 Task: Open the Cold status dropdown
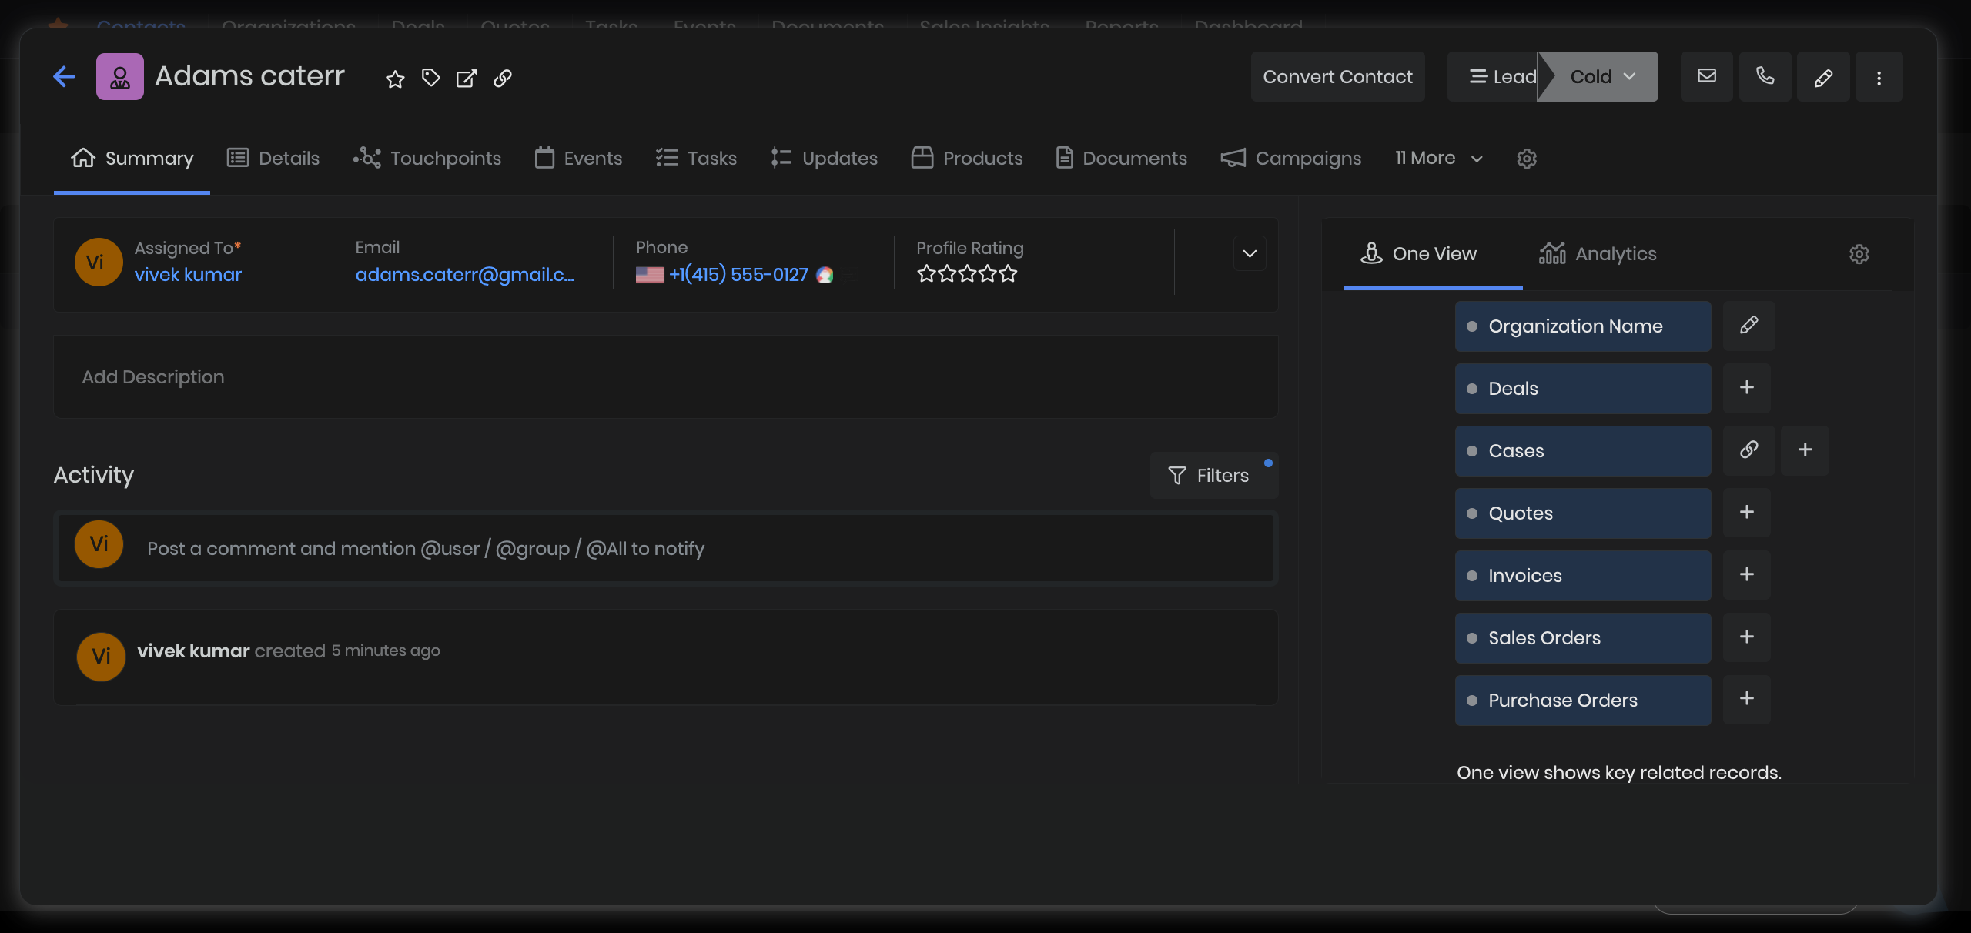click(x=1603, y=77)
